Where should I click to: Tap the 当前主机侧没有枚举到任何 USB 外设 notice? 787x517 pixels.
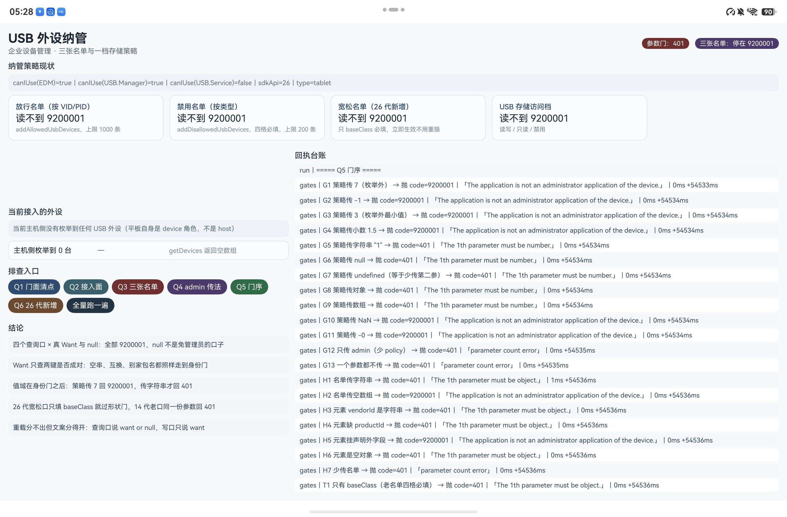tap(148, 228)
